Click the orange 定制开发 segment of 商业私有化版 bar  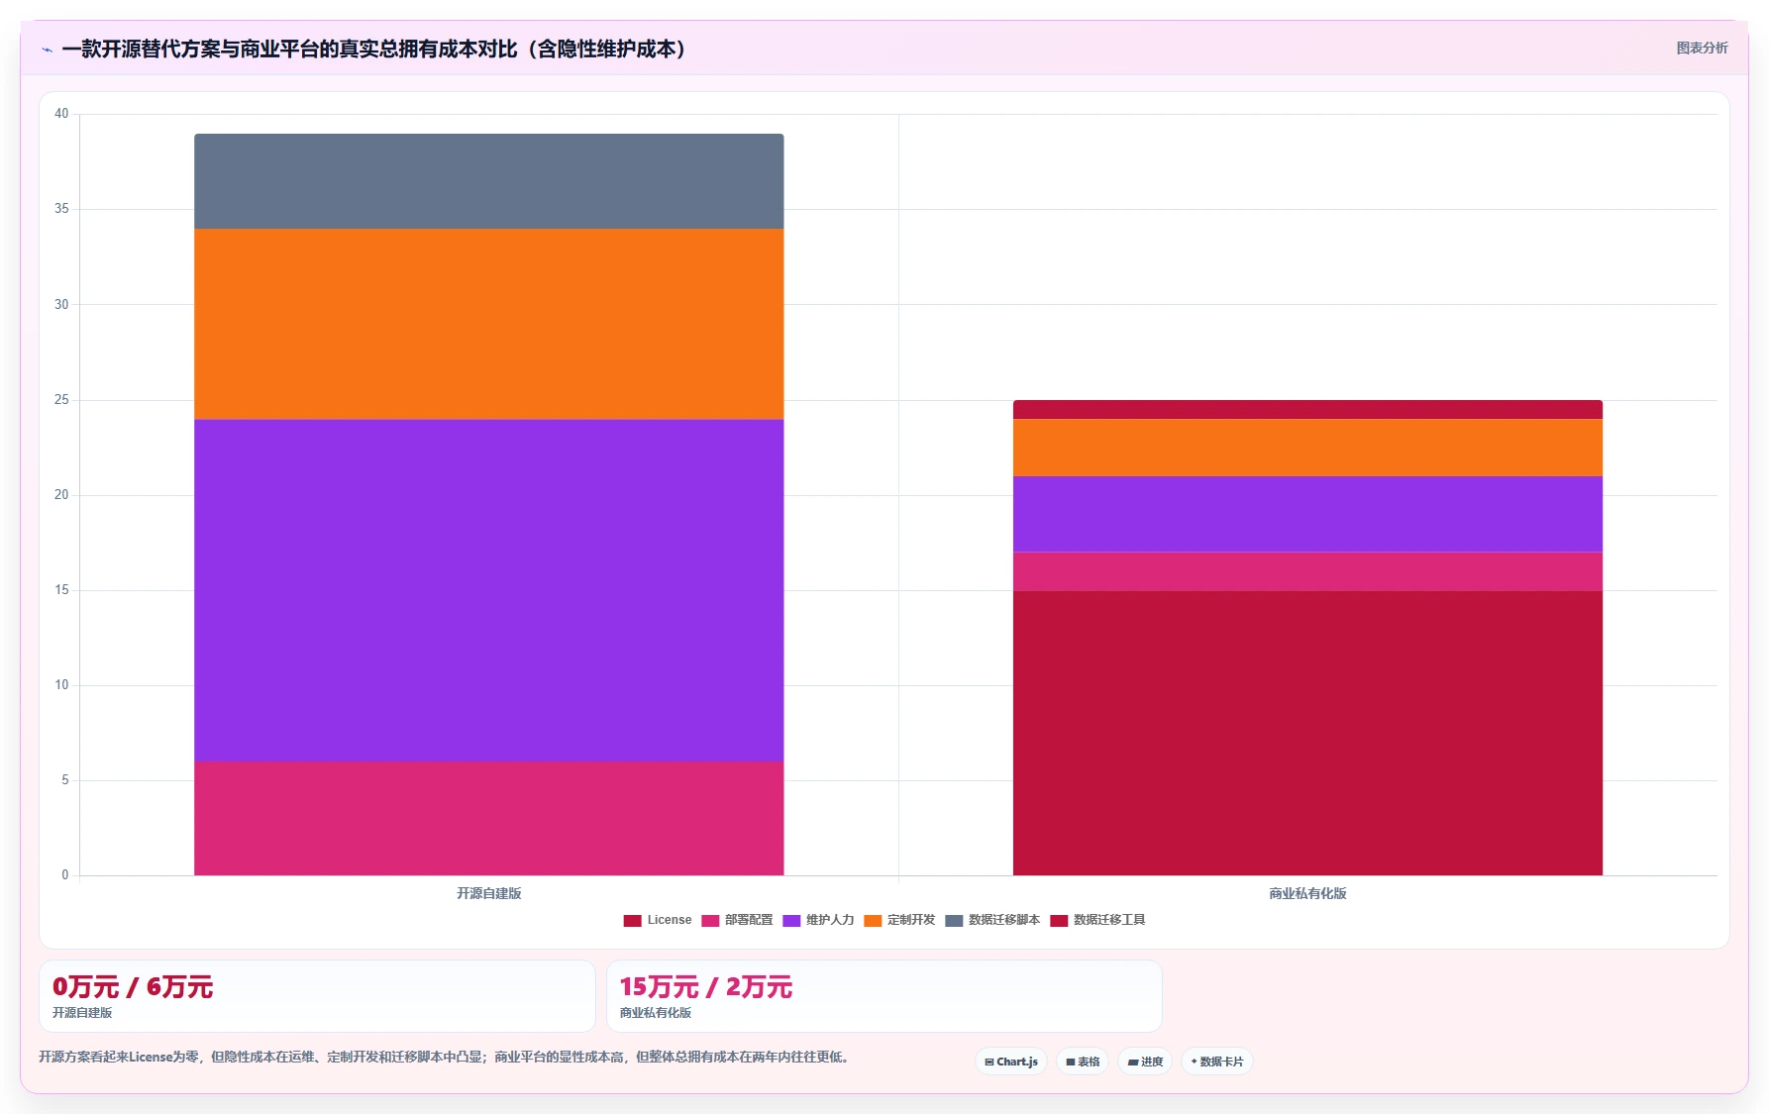(1307, 448)
